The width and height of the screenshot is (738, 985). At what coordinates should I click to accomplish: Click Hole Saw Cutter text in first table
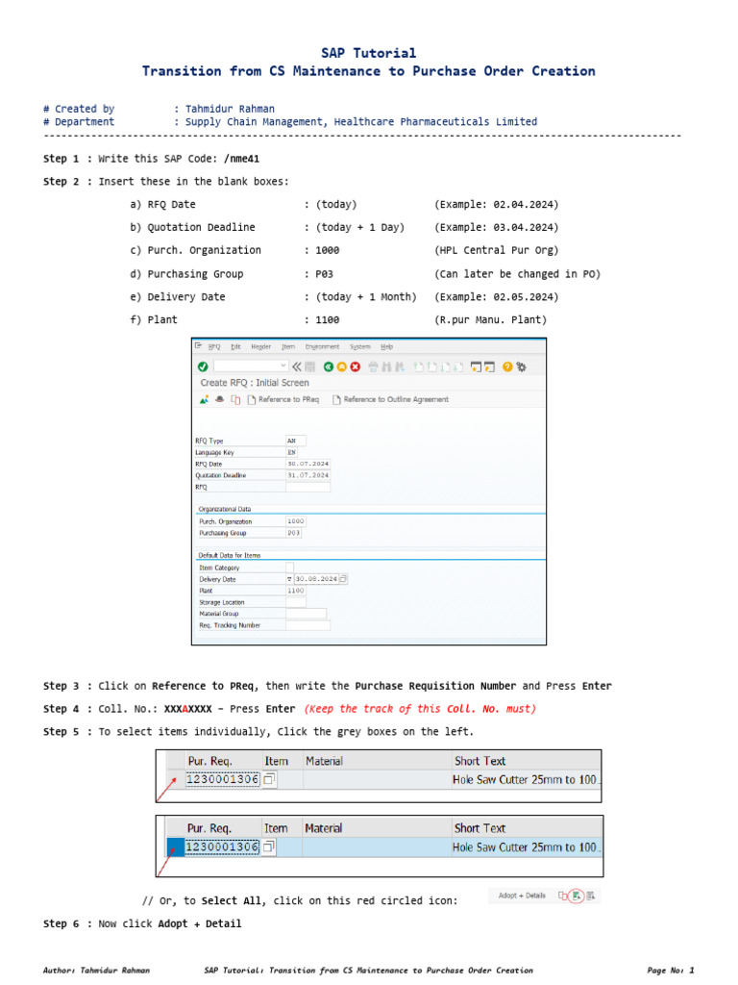[x=525, y=779]
